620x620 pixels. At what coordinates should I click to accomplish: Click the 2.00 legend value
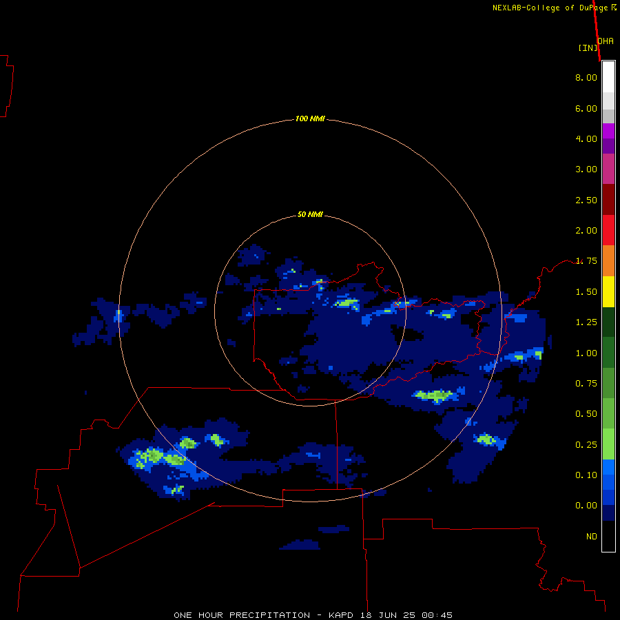586,231
